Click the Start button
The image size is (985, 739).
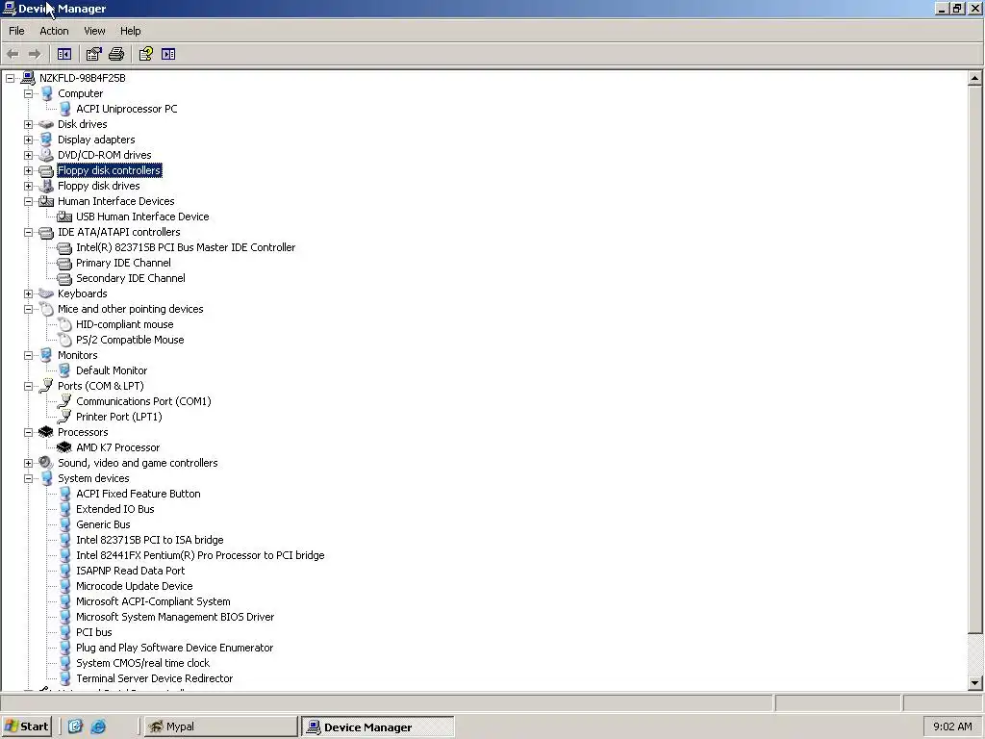click(26, 726)
